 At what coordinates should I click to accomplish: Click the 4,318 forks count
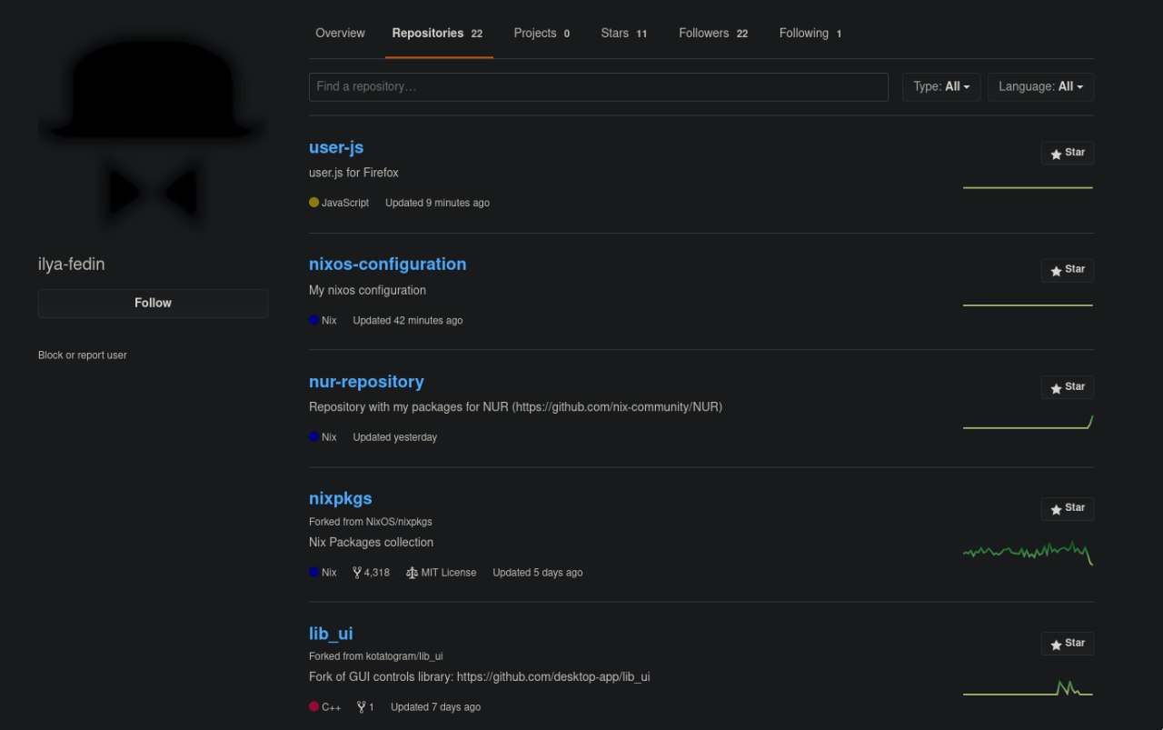[377, 573]
